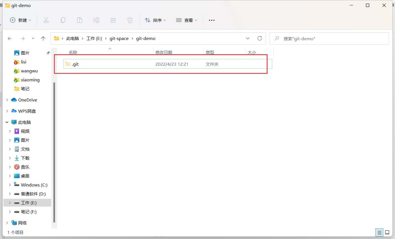Open the 排序 (Sort) dropdown
Image resolution: width=395 pixels, height=239 pixels.
point(155,20)
